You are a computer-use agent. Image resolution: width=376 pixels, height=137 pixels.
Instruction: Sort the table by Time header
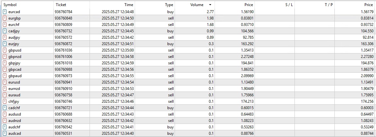pos(129,5)
